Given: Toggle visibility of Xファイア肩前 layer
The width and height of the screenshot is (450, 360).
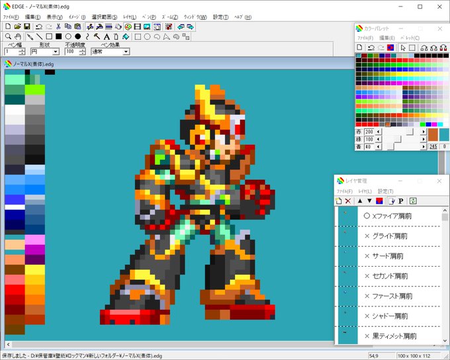Looking at the screenshot, I should coord(367,216).
